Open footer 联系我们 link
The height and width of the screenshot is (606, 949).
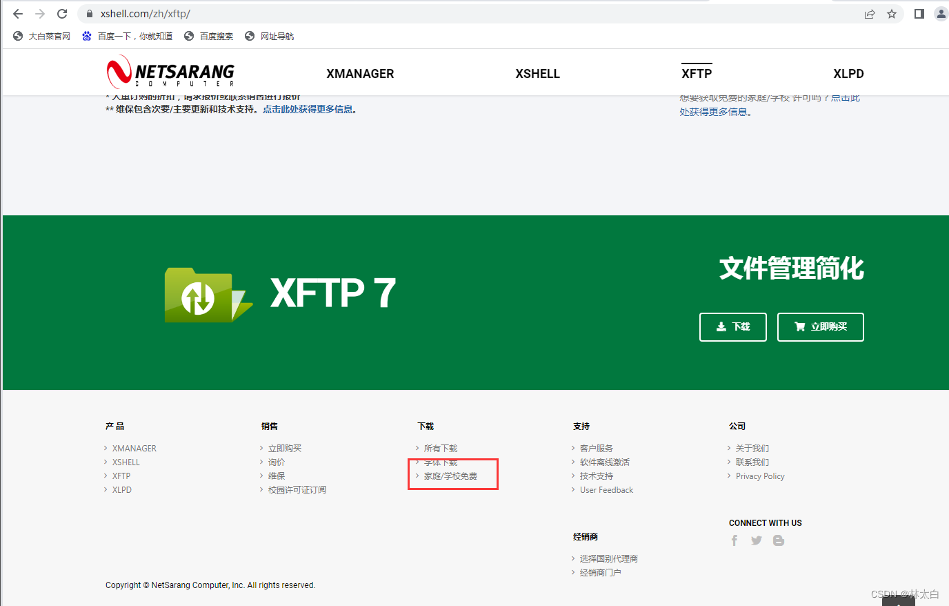tap(752, 462)
